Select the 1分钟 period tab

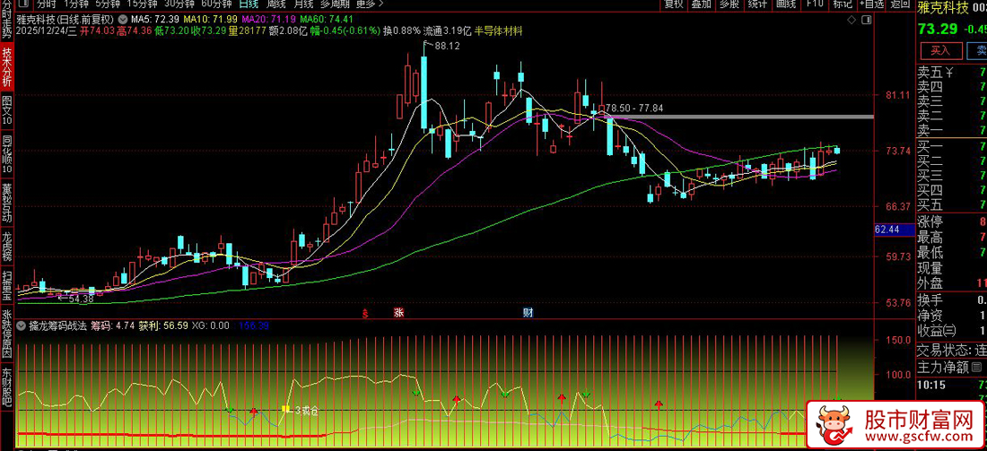(x=77, y=4)
